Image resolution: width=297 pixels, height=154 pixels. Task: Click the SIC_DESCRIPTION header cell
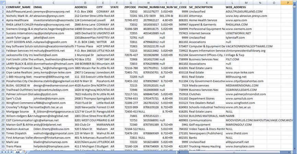pos(207,7)
